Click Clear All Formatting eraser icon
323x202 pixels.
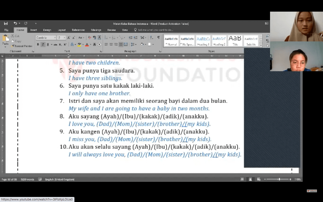click(x=90, y=38)
